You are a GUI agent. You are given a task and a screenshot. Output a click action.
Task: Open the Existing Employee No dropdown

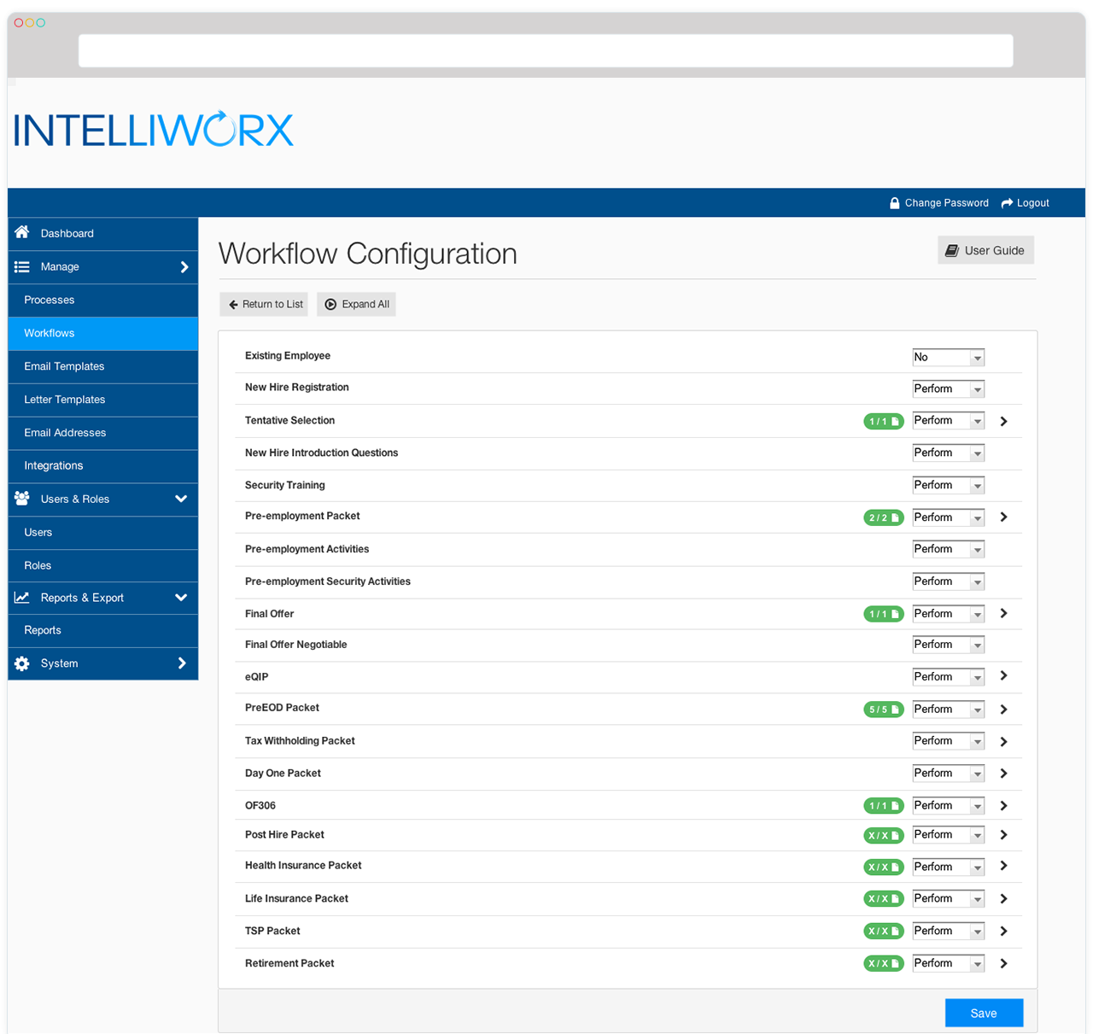click(x=949, y=357)
